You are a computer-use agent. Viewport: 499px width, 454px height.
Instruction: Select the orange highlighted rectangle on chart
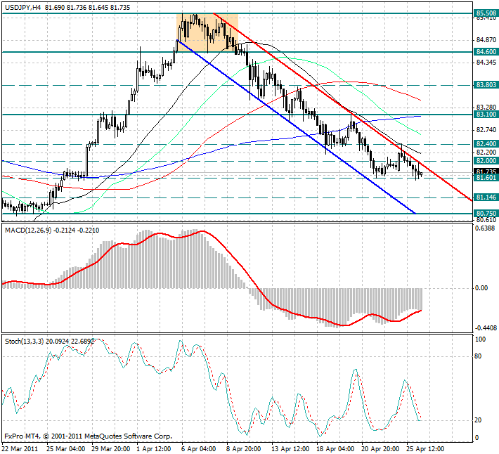(207, 32)
